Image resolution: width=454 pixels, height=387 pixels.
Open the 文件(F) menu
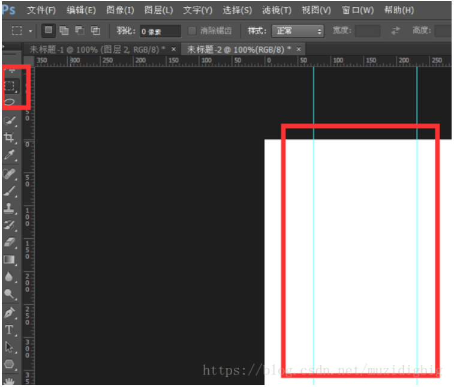pyautogui.click(x=41, y=10)
